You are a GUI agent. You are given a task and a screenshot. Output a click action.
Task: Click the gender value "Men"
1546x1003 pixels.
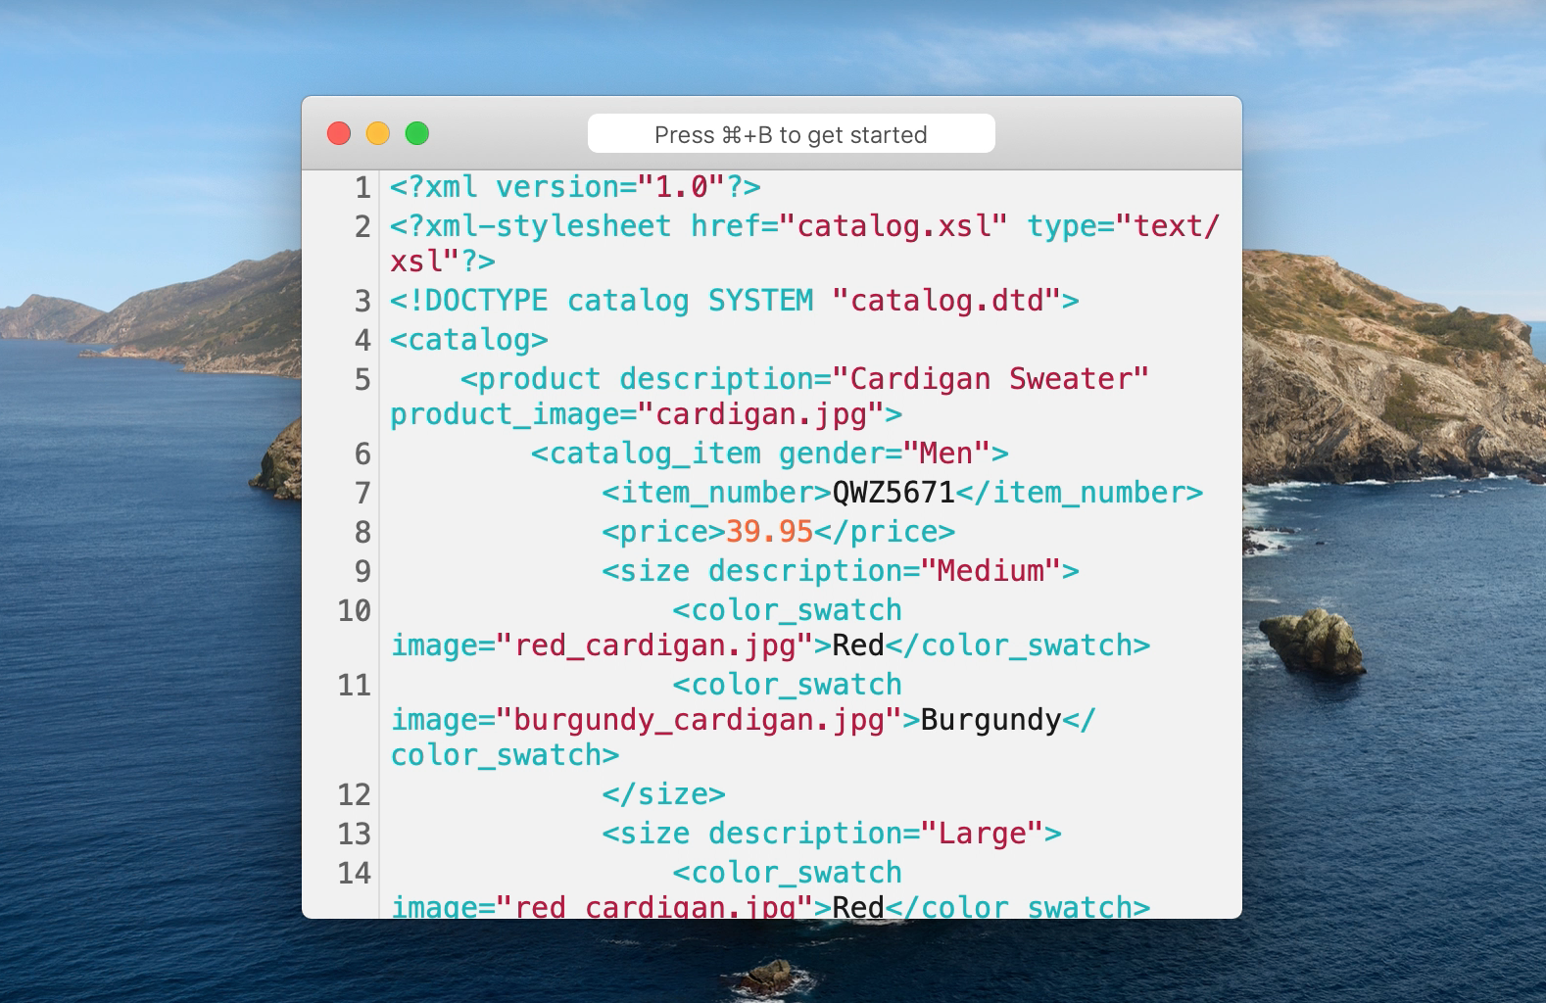click(x=946, y=453)
